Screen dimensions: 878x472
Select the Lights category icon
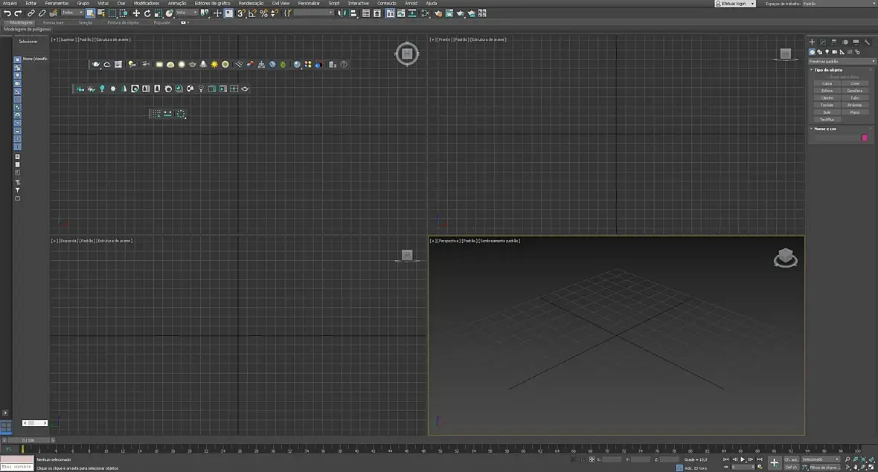(827, 51)
